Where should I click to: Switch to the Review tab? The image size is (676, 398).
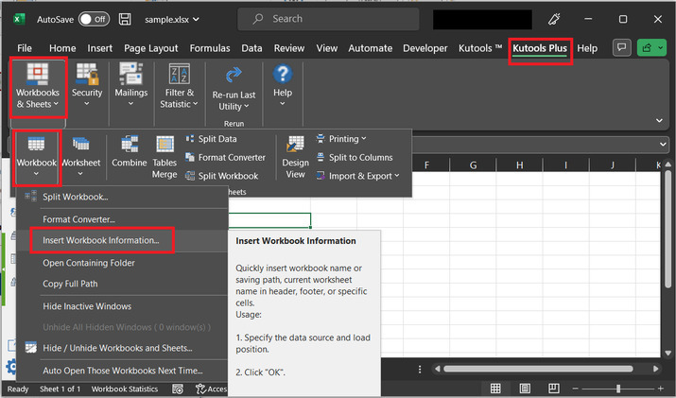pyautogui.click(x=289, y=48)
